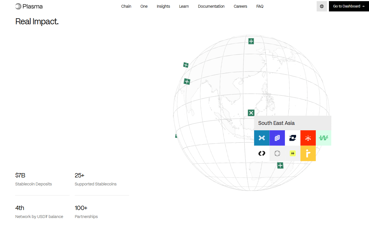Select the dark navy Z-shaped partner logo
The width and height of the screenshot is (369, 230).
(293, 138)
